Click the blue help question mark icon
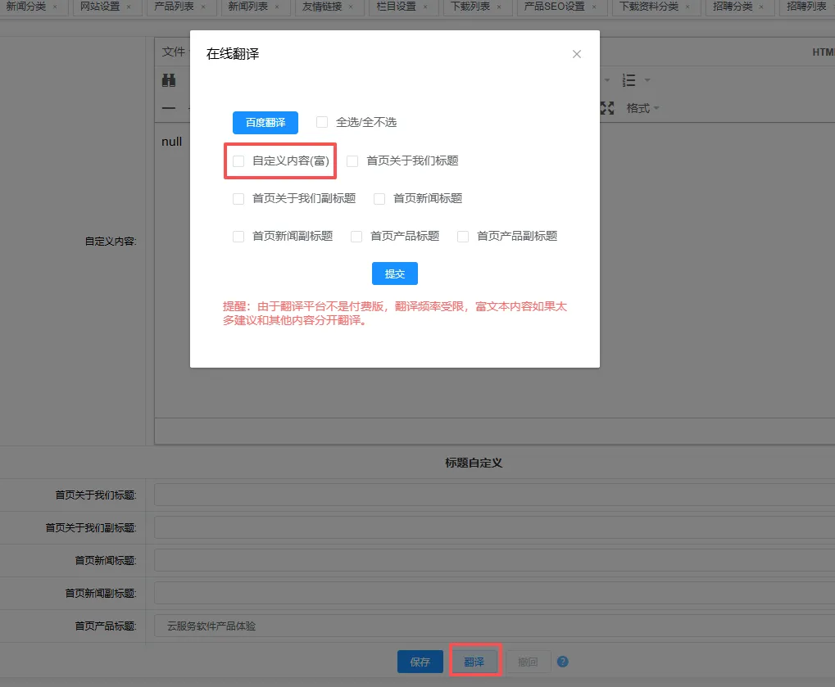Viewport: 835px width, 687px height. click(x=562, y=662)
